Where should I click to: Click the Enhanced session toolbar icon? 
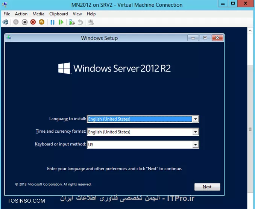91,22
